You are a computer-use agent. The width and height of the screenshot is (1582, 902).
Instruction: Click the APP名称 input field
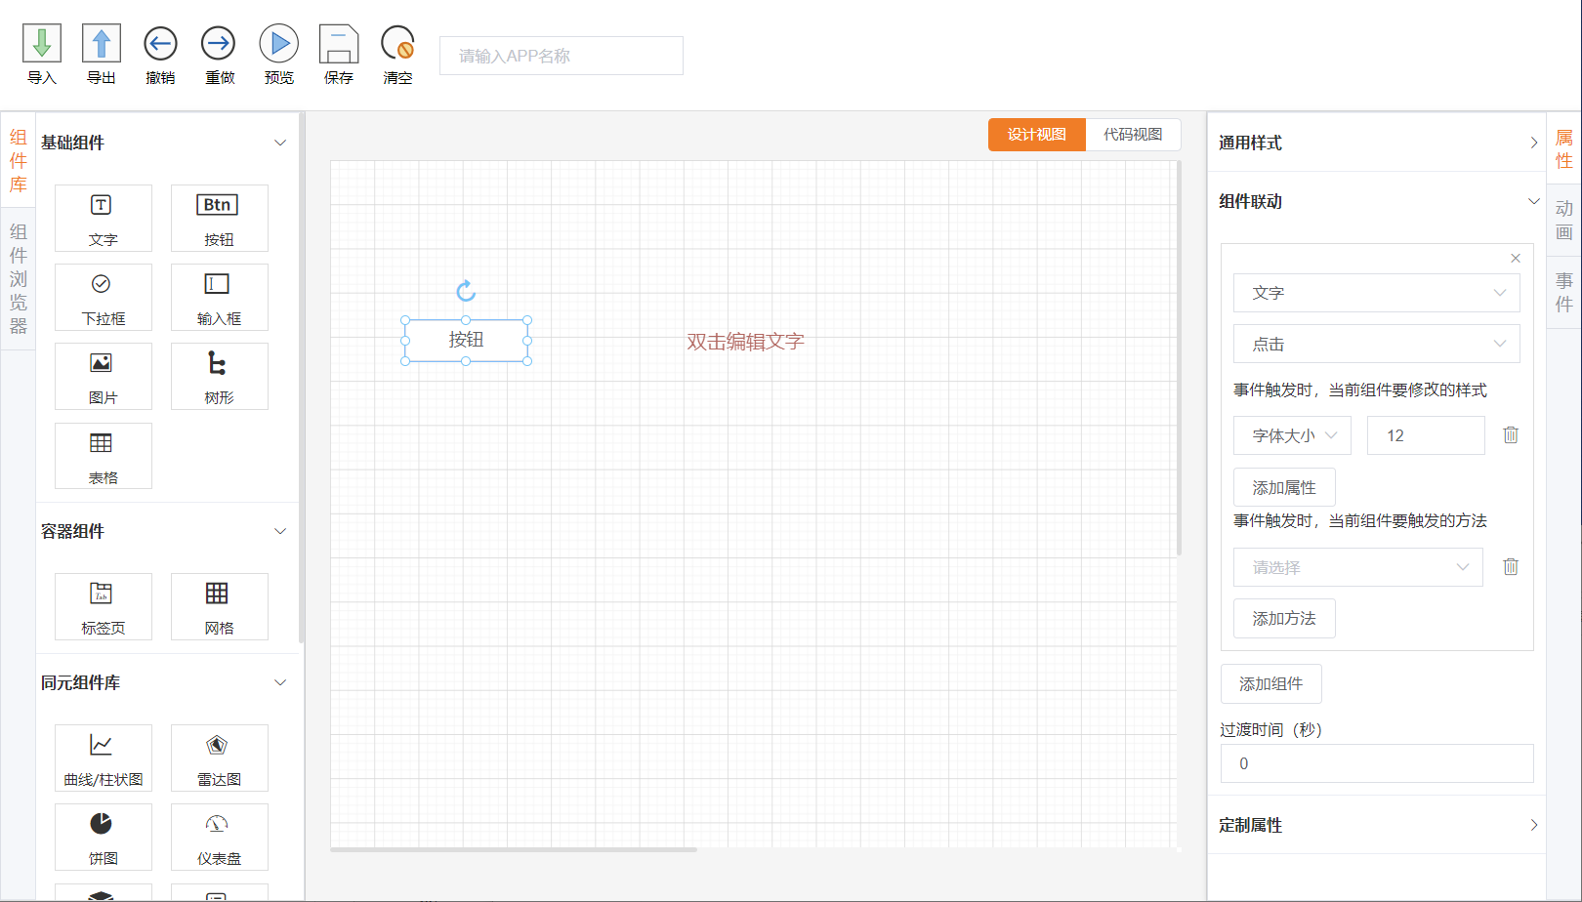[562, 56]
